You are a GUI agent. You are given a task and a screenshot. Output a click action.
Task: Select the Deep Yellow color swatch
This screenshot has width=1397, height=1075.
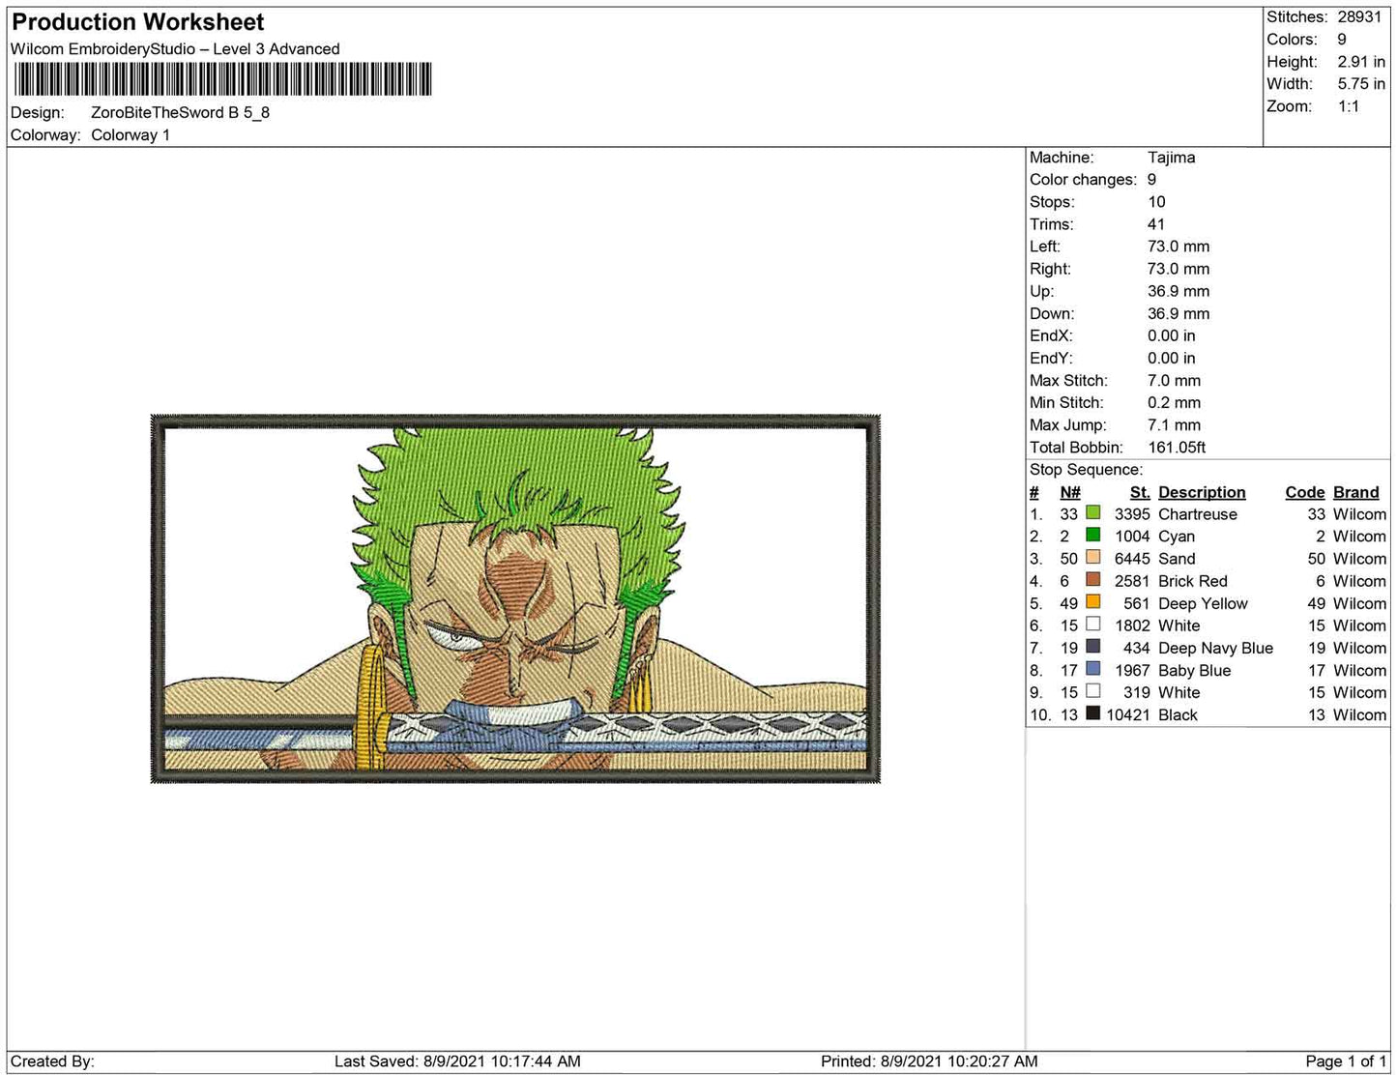[x=1092, y=602]
